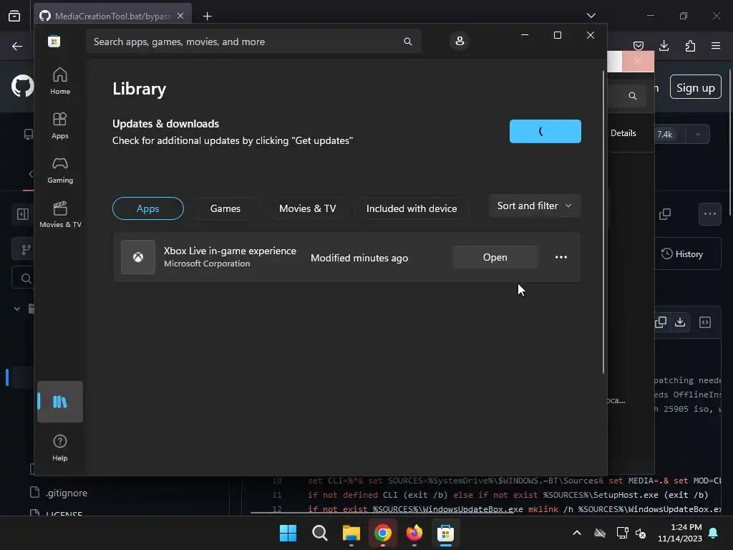
Task: Select the Games filter tab
Action: pos(225,208)
